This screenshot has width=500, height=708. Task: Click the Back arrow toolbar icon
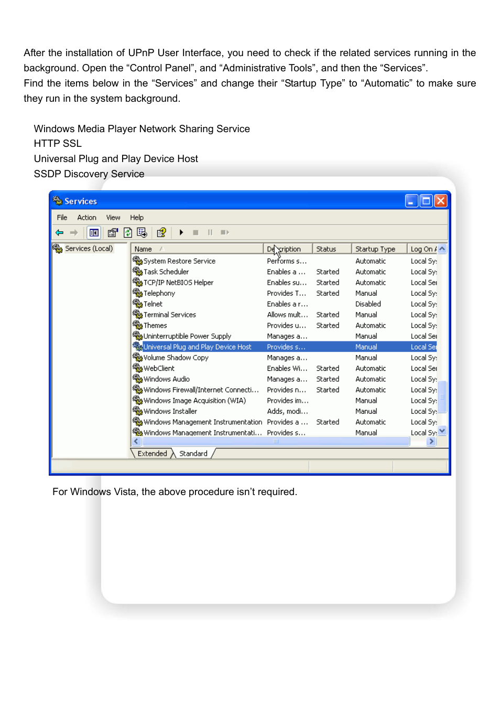[59, 232]
